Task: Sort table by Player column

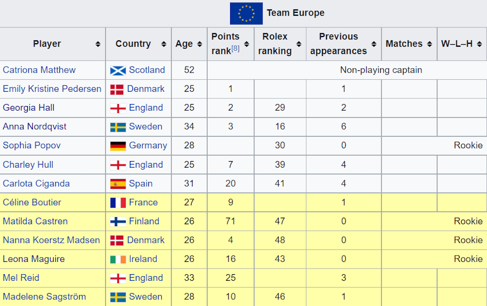Action: [x=97, y=44]
